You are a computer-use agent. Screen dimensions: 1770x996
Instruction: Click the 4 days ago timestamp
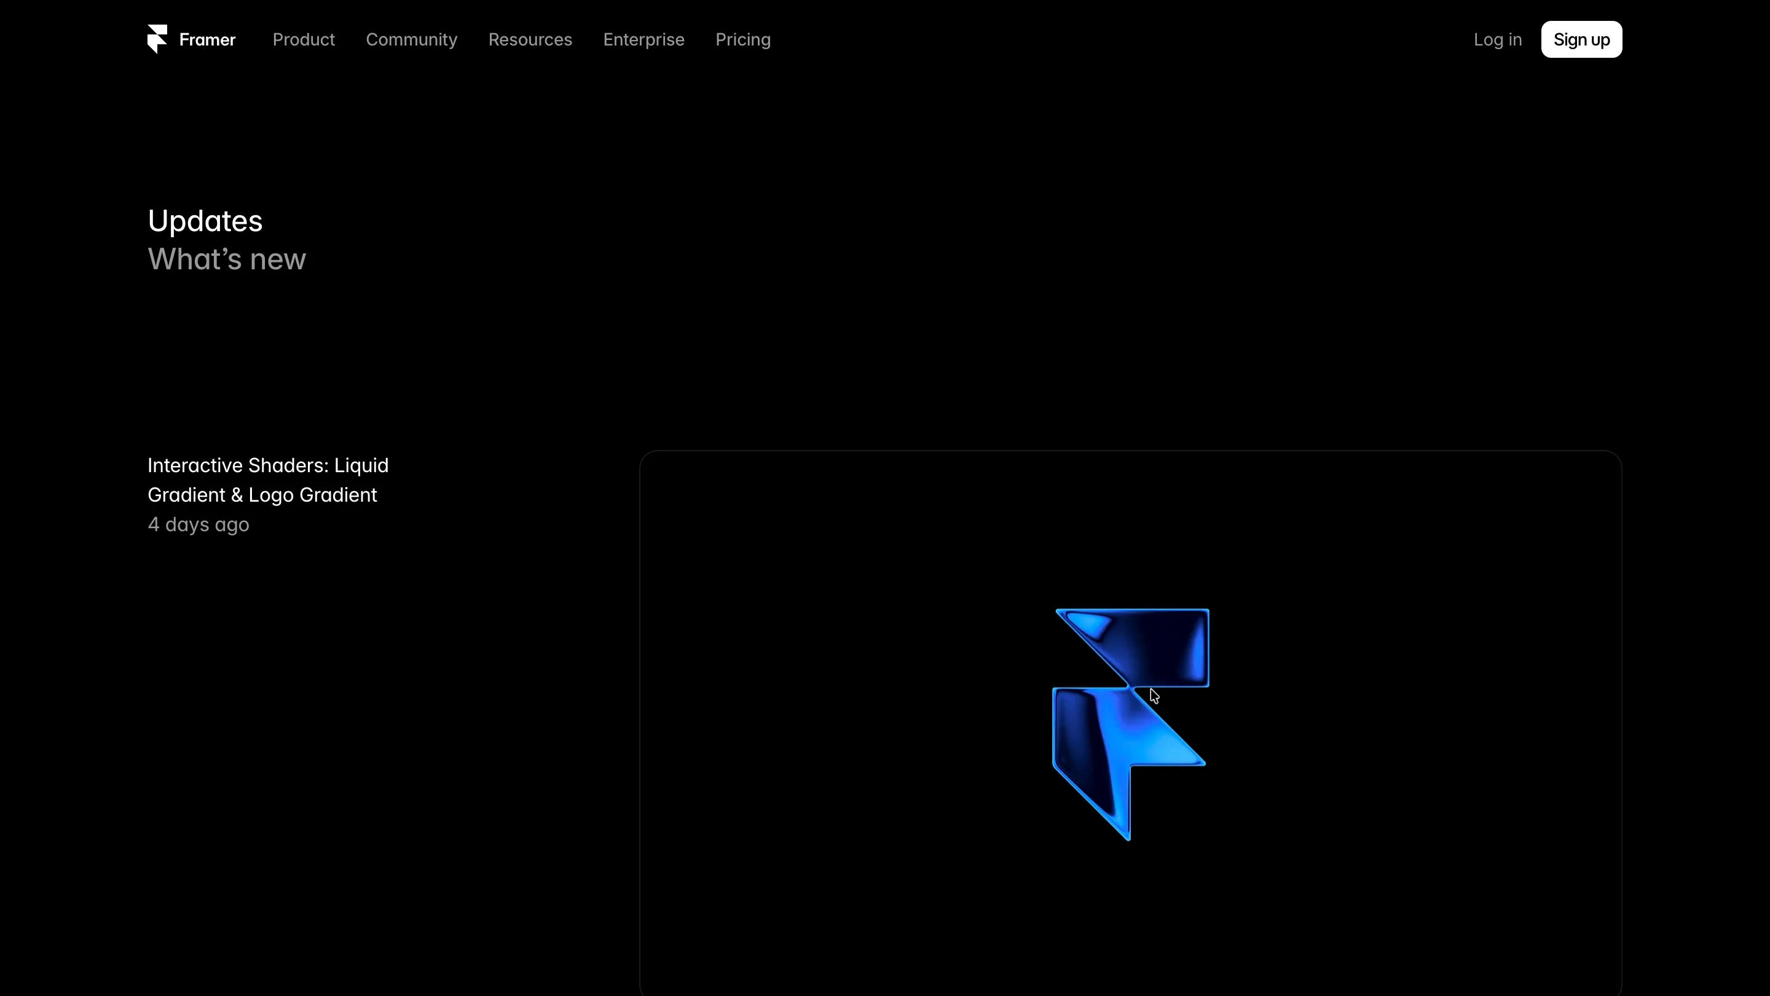pyautogui.click(x=198, y=524)
